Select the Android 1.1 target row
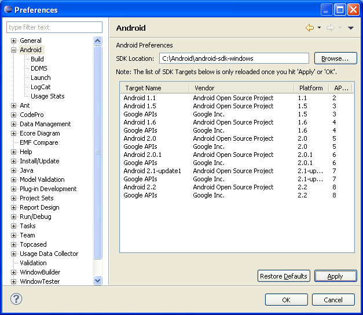 coord(237,98)
